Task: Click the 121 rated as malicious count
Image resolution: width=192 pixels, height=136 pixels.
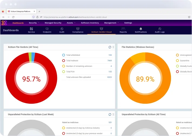Action: [110, 122]
